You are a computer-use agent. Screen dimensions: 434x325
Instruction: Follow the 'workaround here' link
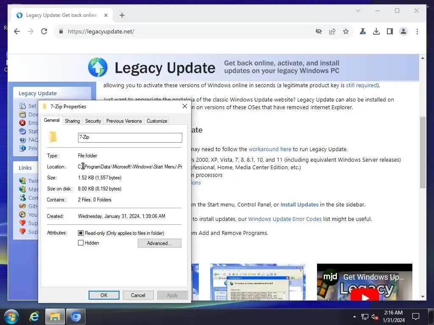270,149
